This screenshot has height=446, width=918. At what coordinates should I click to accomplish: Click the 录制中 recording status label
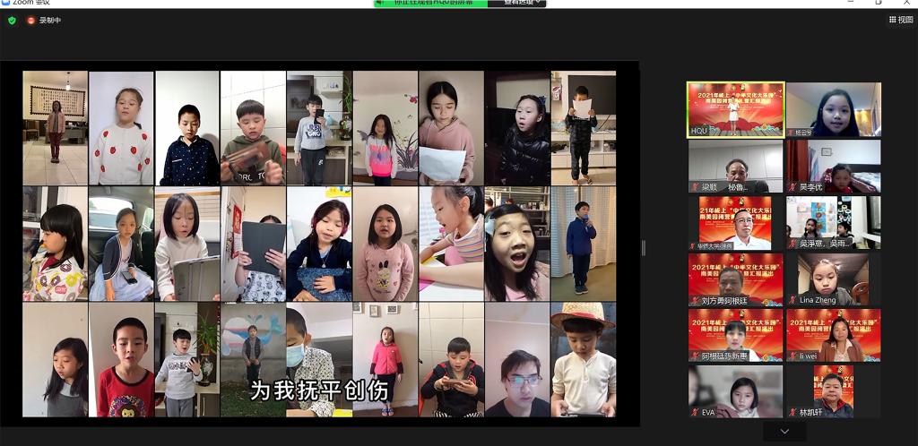point(50,20)
